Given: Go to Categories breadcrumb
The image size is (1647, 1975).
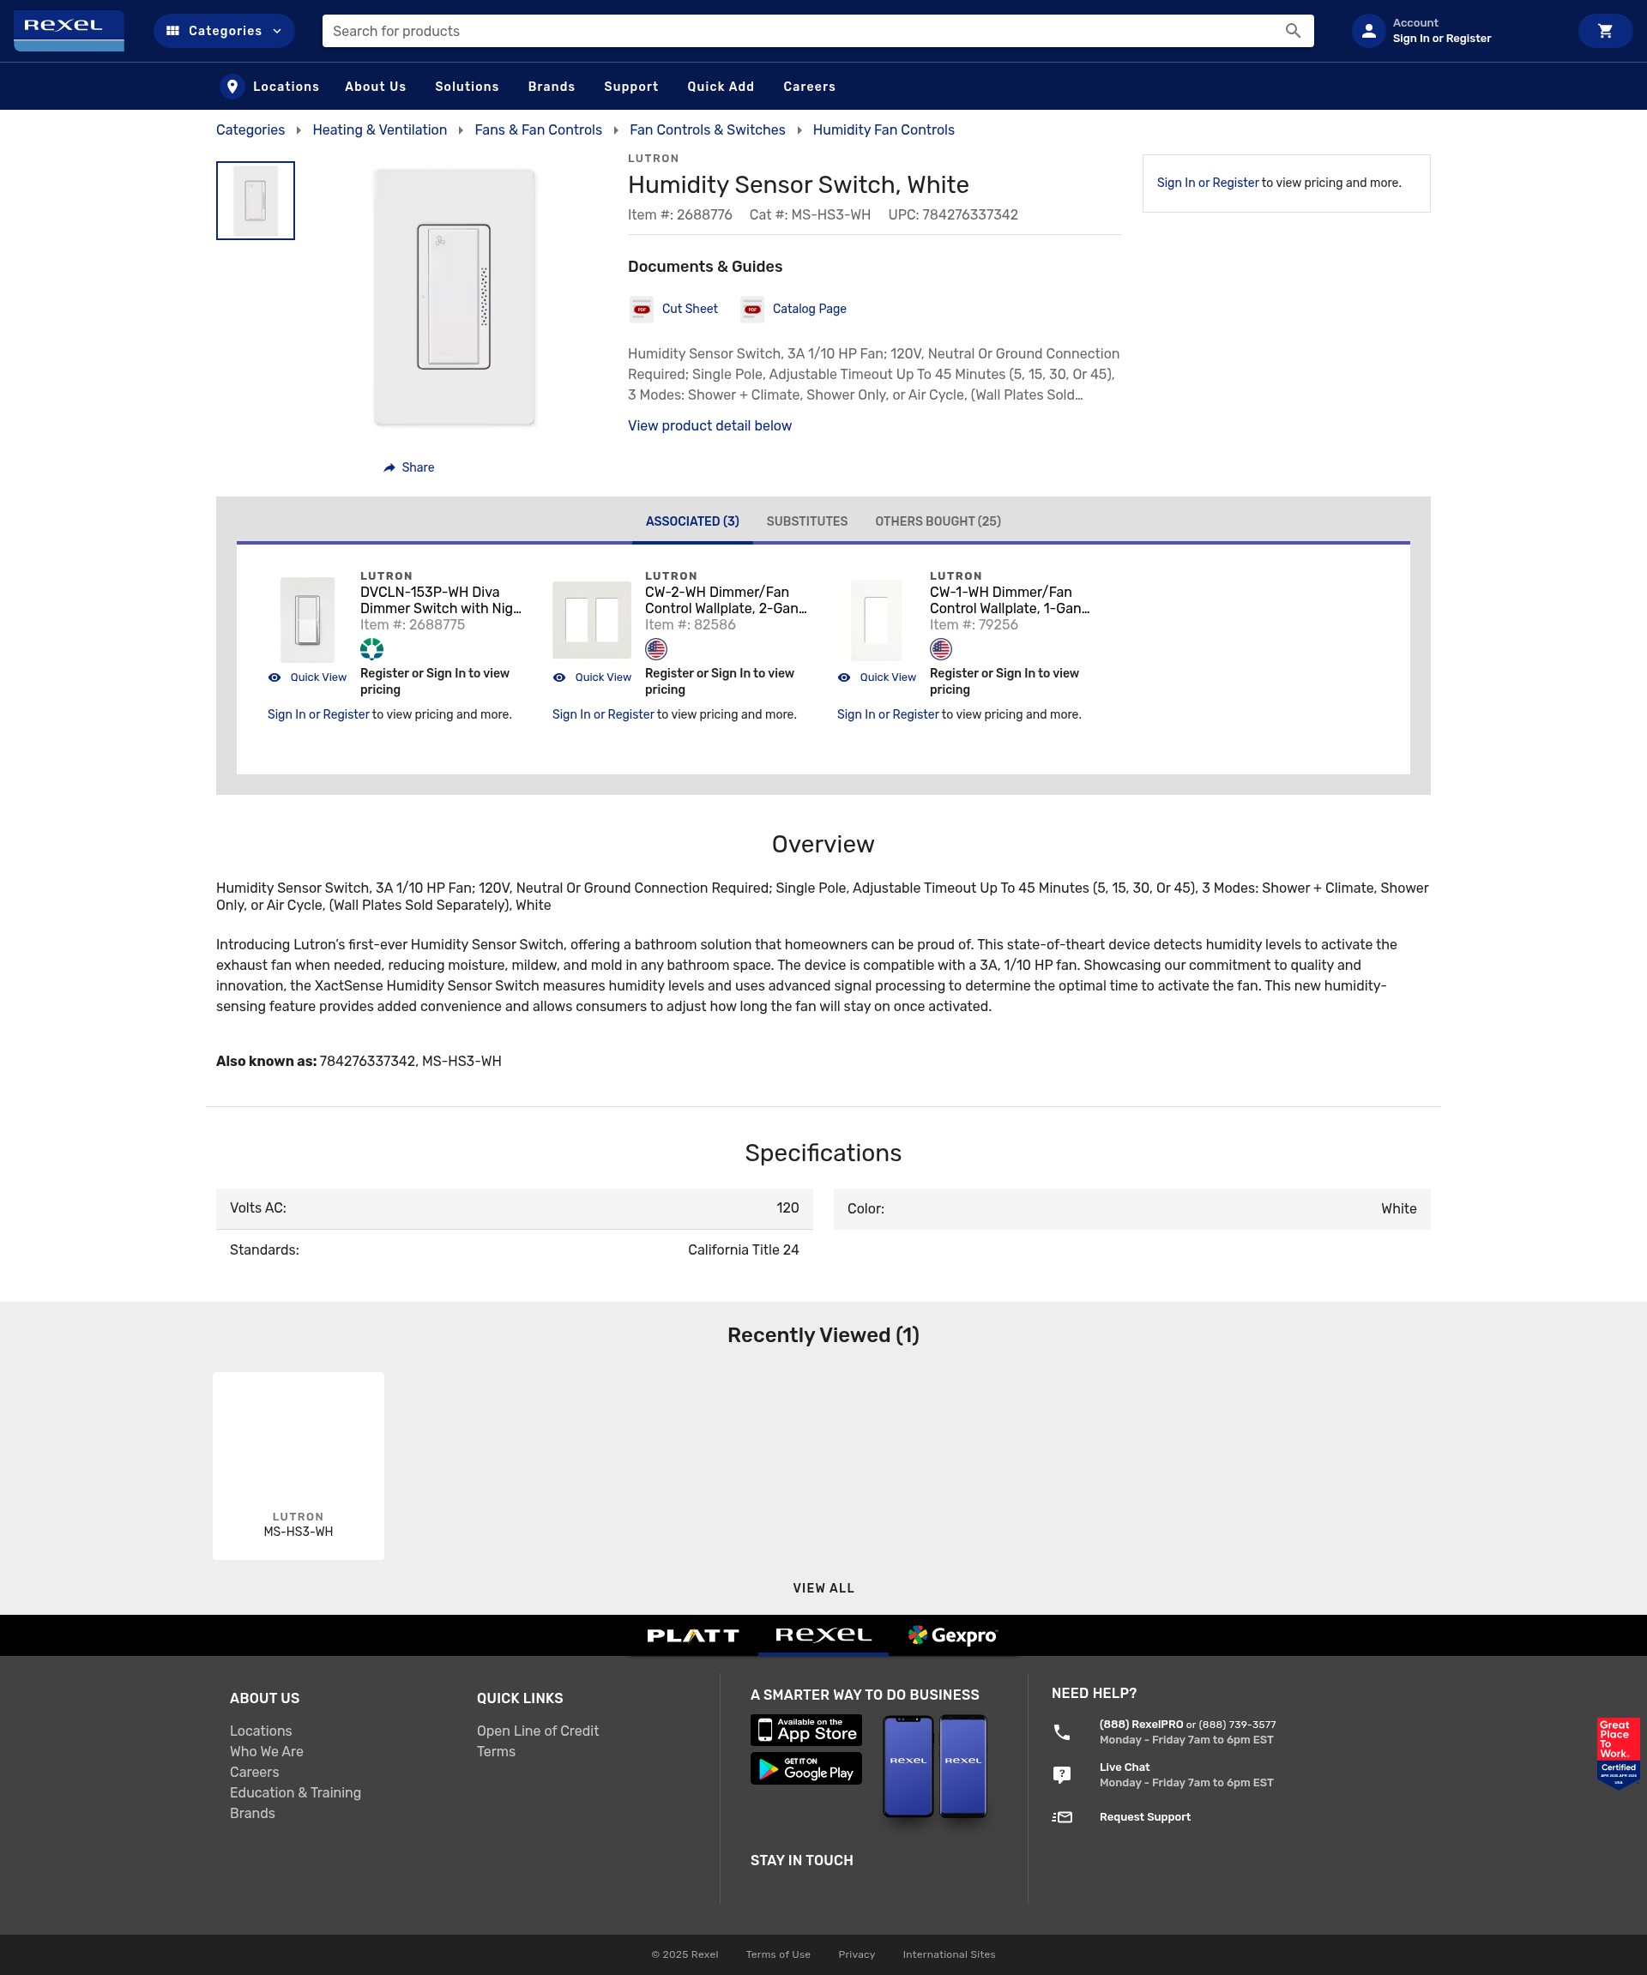Looking at the screenshot, I should pos(250,129).
